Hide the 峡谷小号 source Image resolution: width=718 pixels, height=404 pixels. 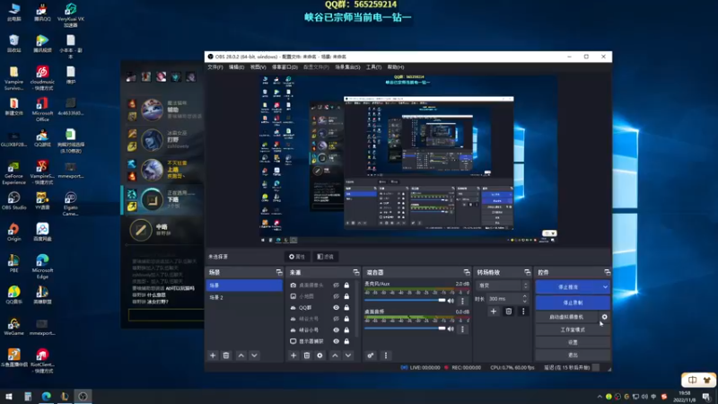point(336,329)
